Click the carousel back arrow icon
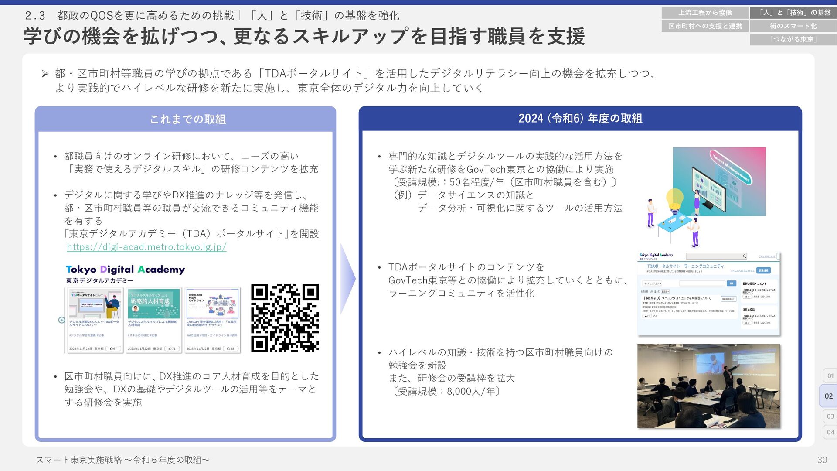This screenshot has width=837, height=471. [x=61, y=320]
